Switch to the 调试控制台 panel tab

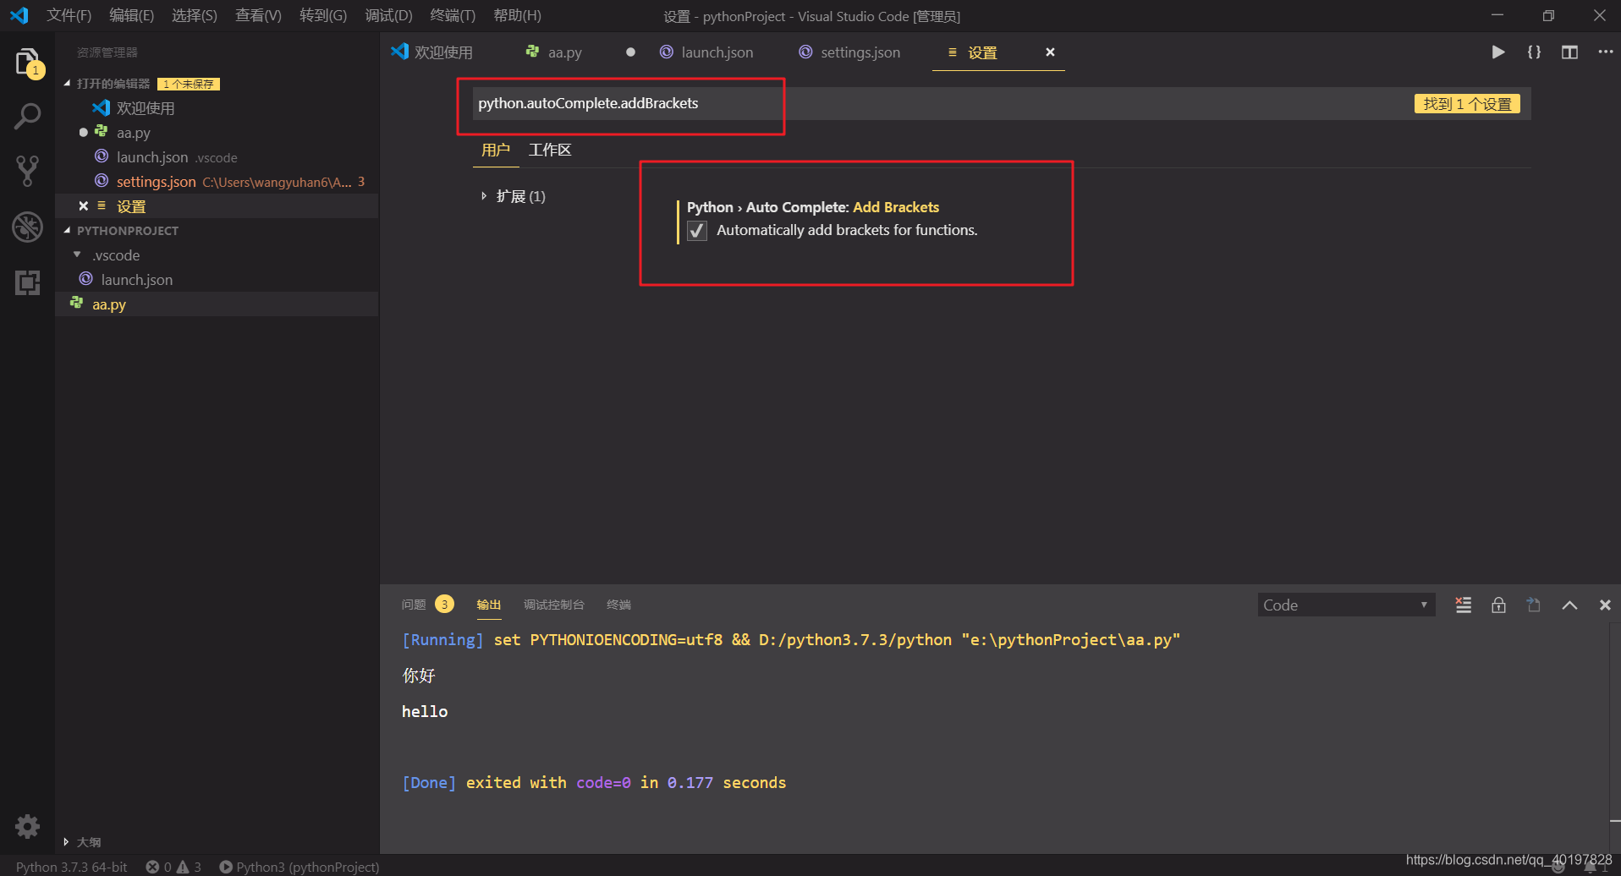553,605
